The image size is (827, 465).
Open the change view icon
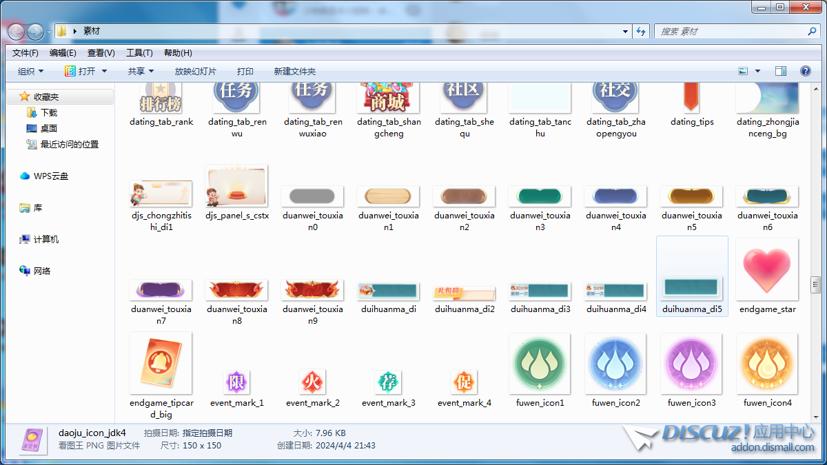click(x=743, y=71)
